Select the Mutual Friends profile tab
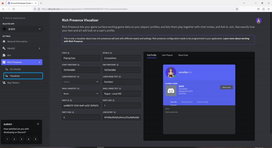Viewport: 272px width, 148px height. (203, 102)
